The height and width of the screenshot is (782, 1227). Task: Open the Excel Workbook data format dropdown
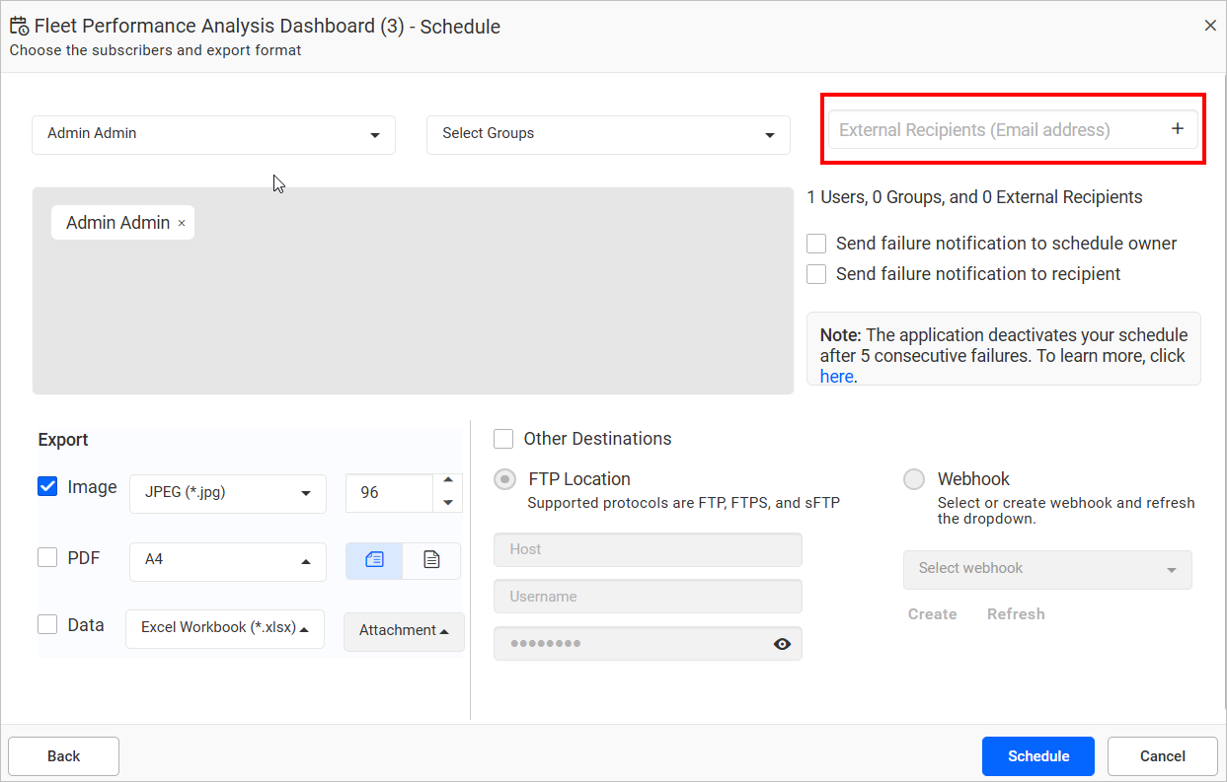225,628
